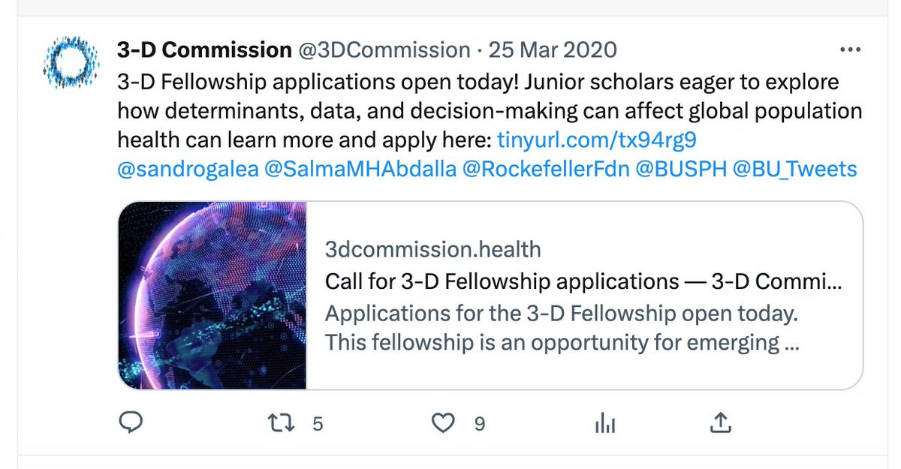Open the @SalmaMHAbdalla mention
Viewport: 901px width, 469px height.
(360, 169)
